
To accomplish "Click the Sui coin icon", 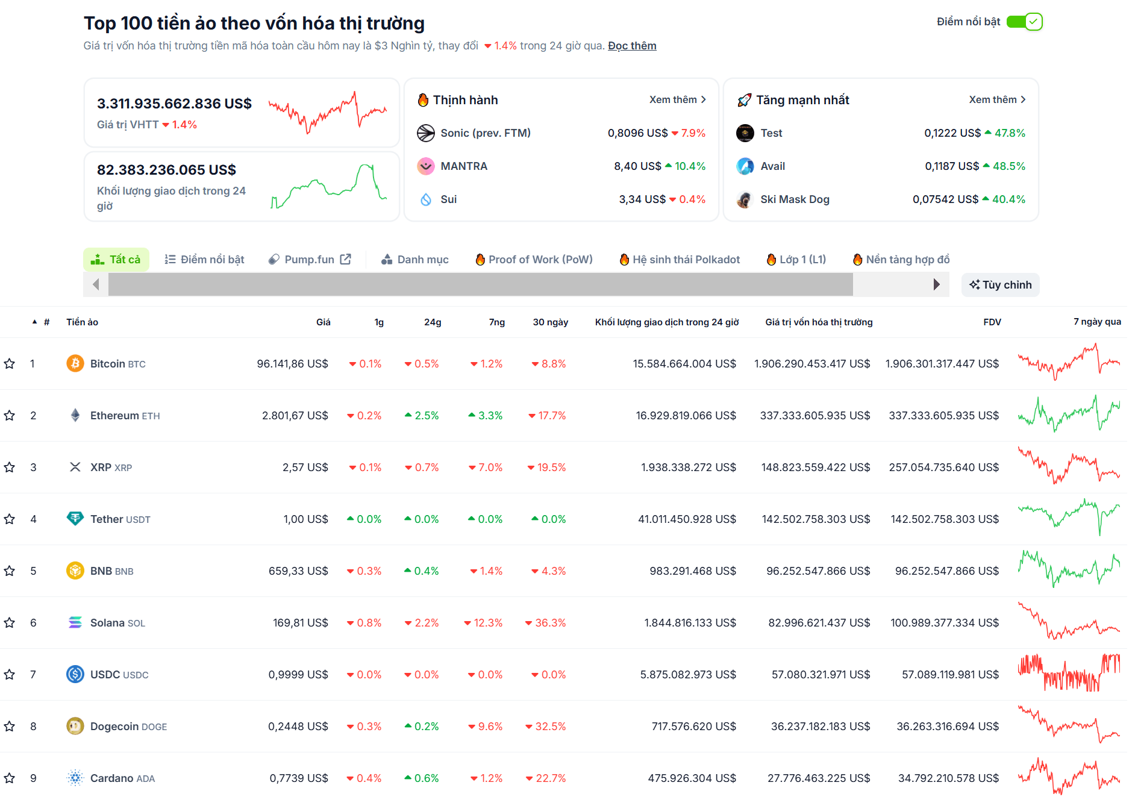I will [426, 199].
